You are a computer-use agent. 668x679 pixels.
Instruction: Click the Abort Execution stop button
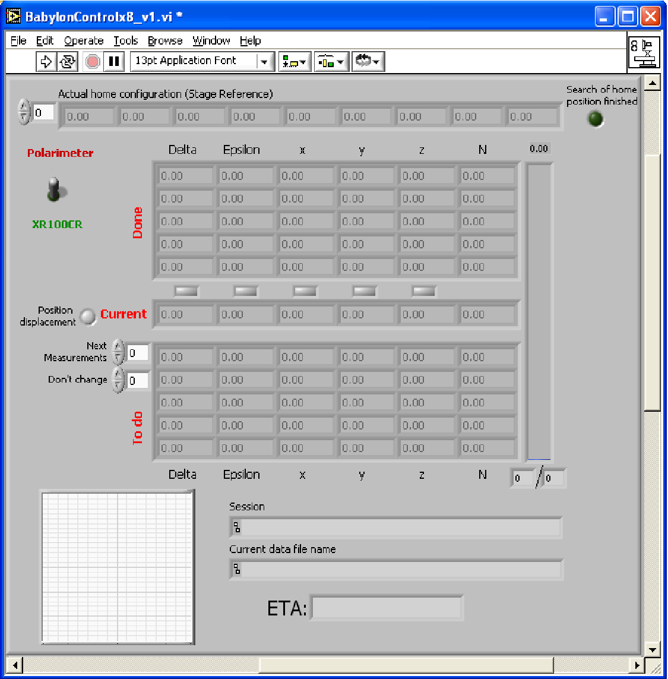click(92, 61)
